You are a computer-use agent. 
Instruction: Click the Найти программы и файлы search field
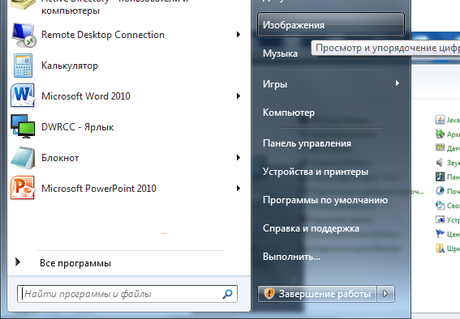pyautogui.click(x=127, y=294)
